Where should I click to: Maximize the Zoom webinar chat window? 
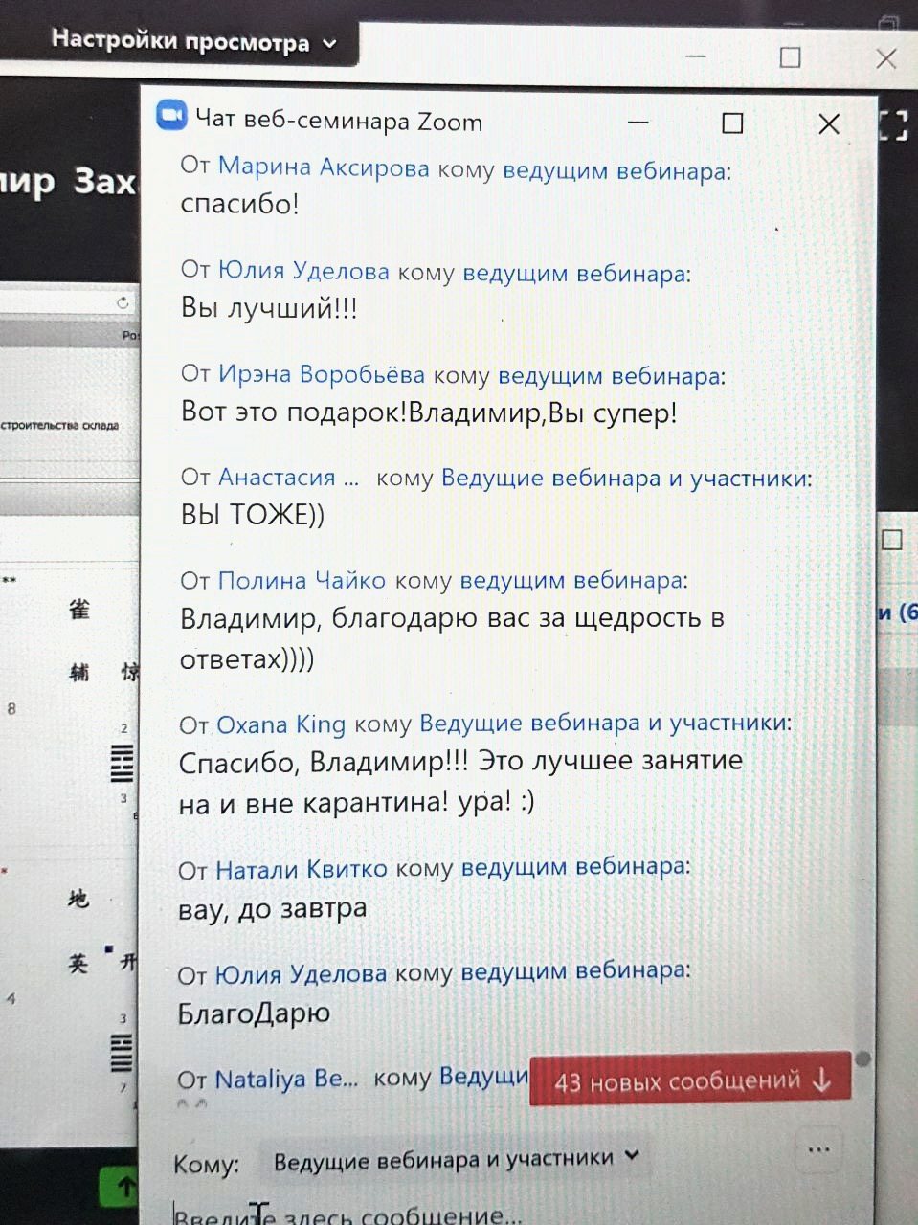(732, 123)
